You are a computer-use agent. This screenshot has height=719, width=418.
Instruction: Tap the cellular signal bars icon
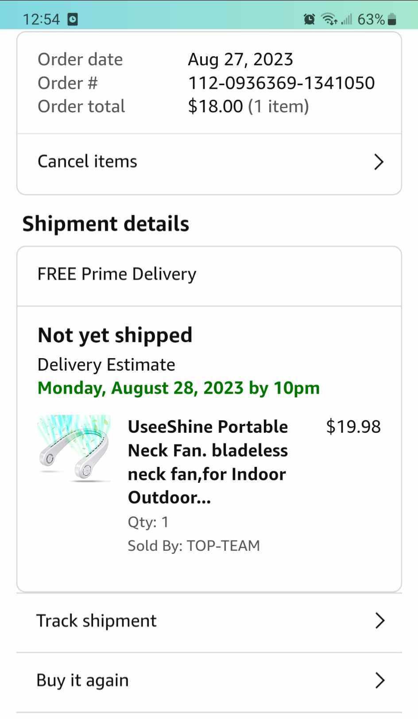[346, 19]
